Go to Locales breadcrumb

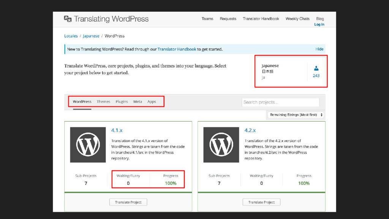71,36
